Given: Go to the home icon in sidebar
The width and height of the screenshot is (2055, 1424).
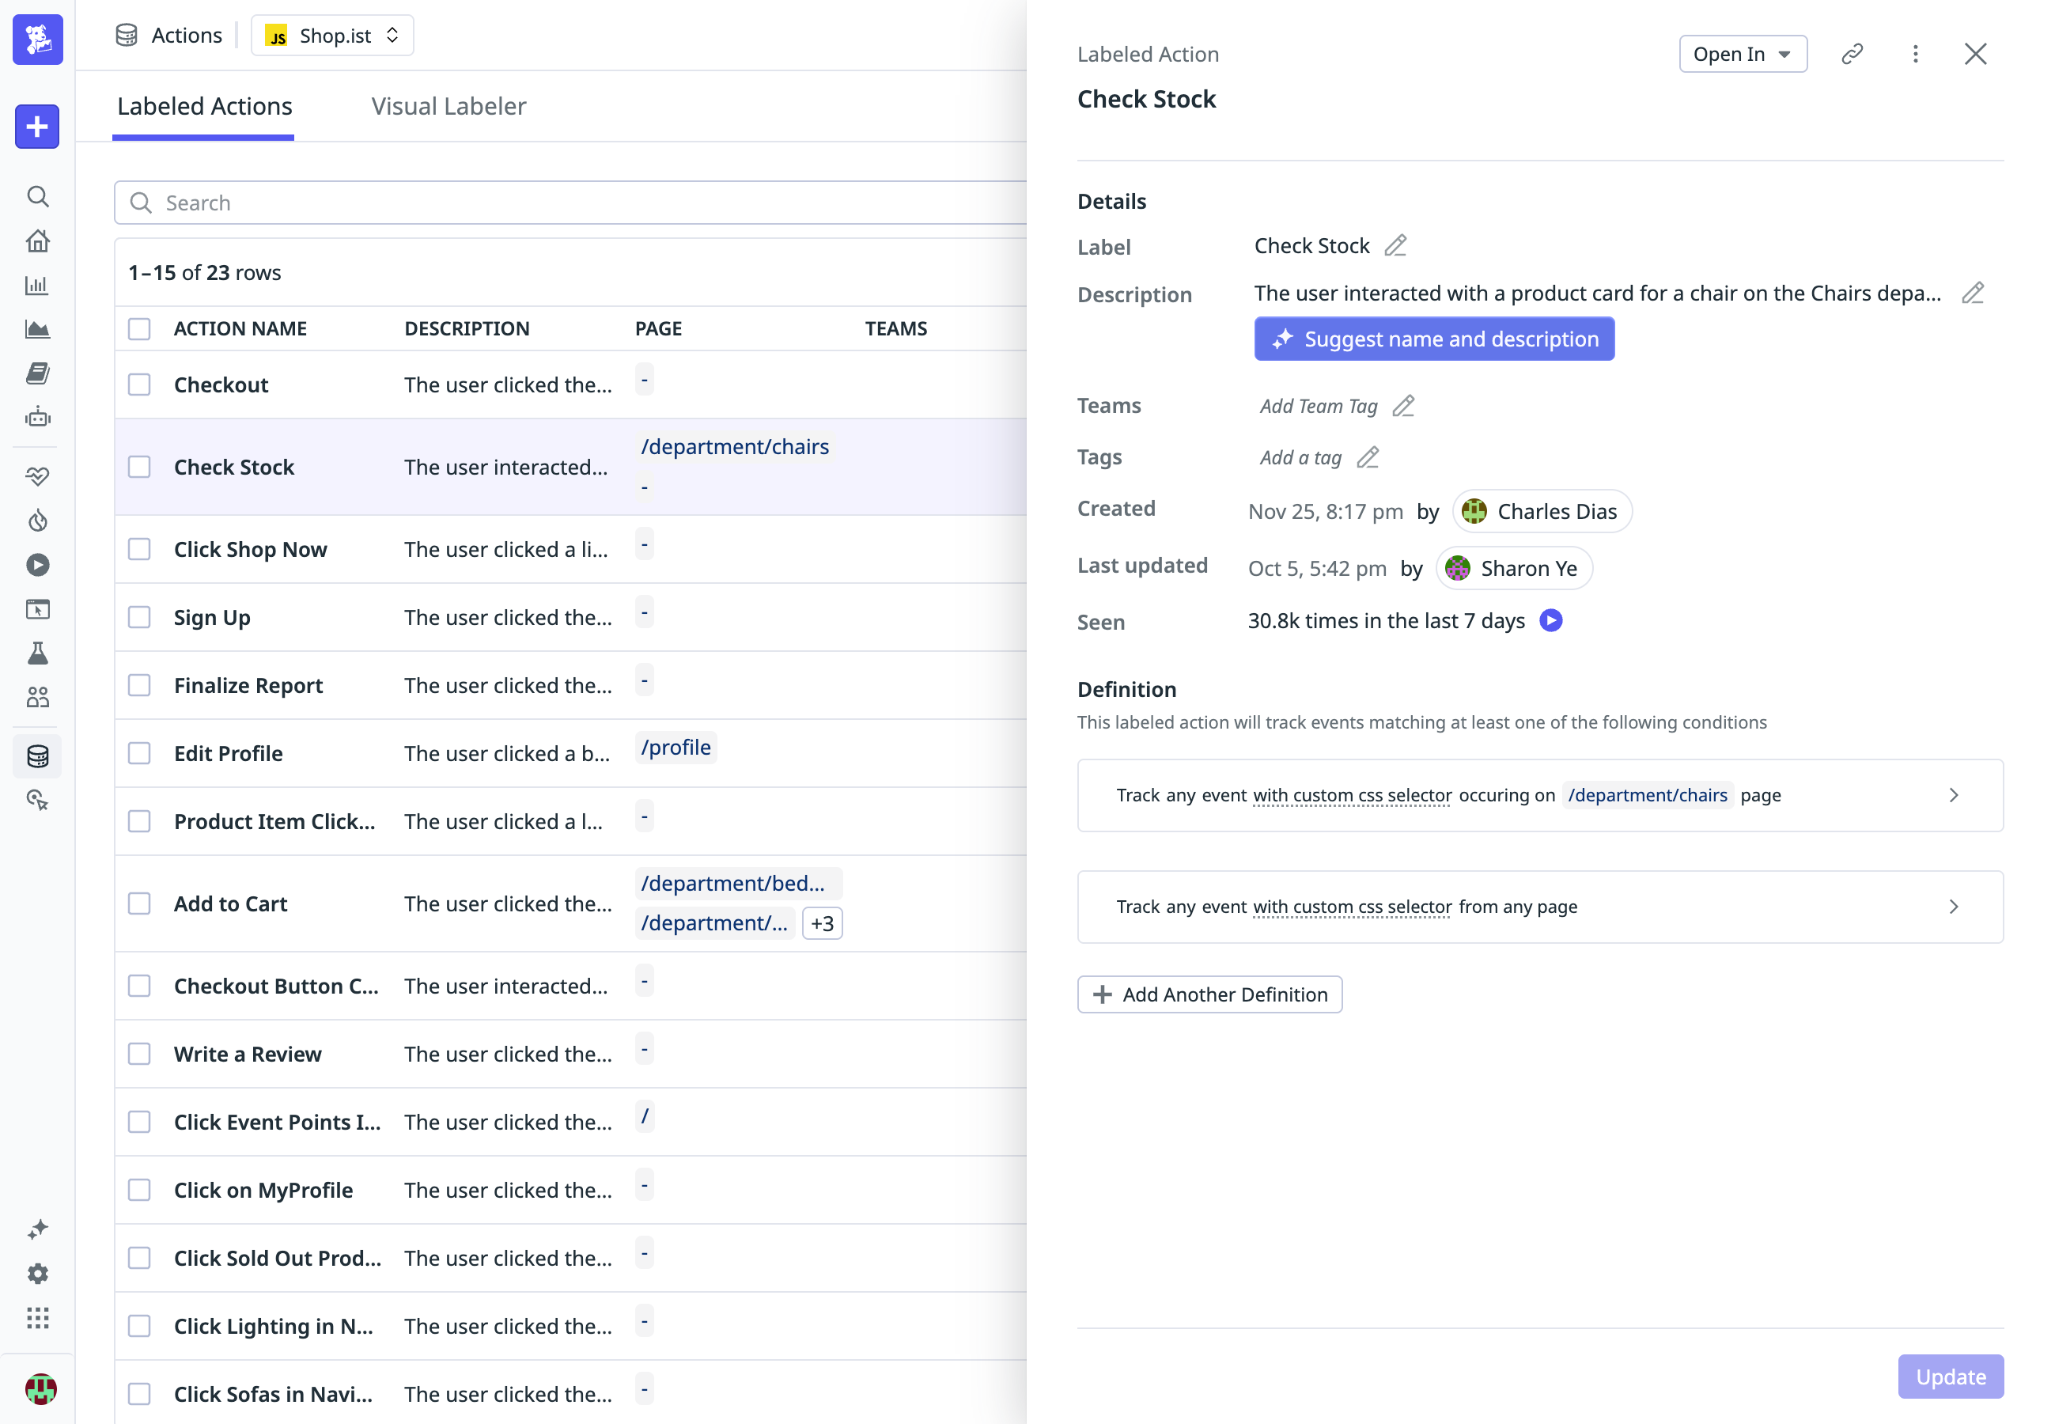Looking at the screenshot, I should pos(37,241).
